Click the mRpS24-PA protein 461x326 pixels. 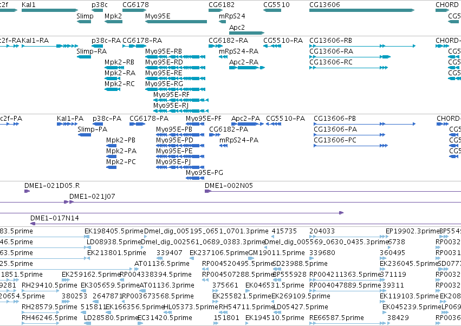click(223, 146)
